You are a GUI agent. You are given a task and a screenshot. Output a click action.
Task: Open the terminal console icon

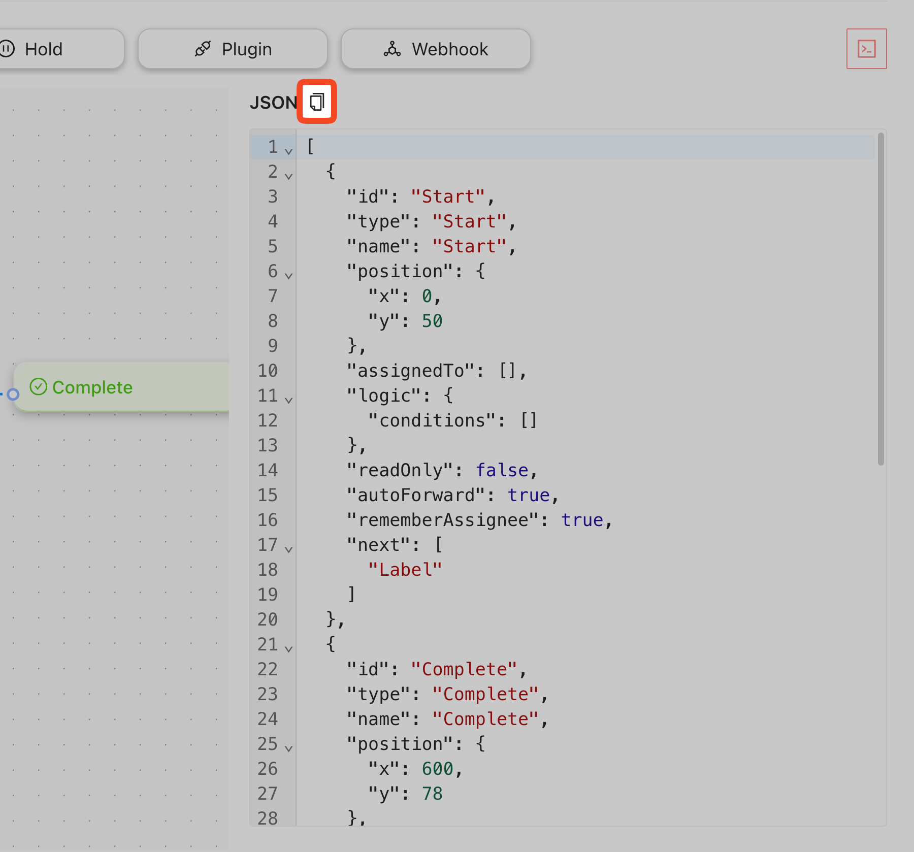(866, 49)
